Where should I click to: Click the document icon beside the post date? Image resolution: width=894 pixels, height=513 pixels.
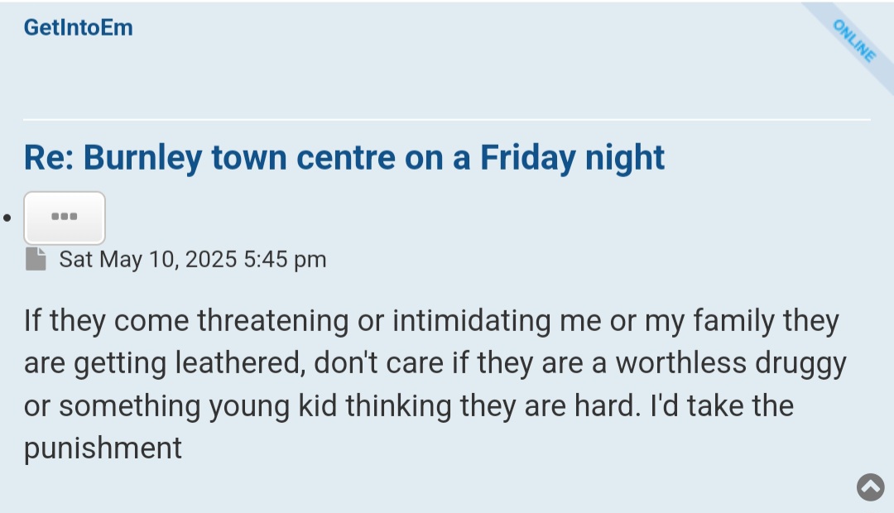tap(36, 259)
